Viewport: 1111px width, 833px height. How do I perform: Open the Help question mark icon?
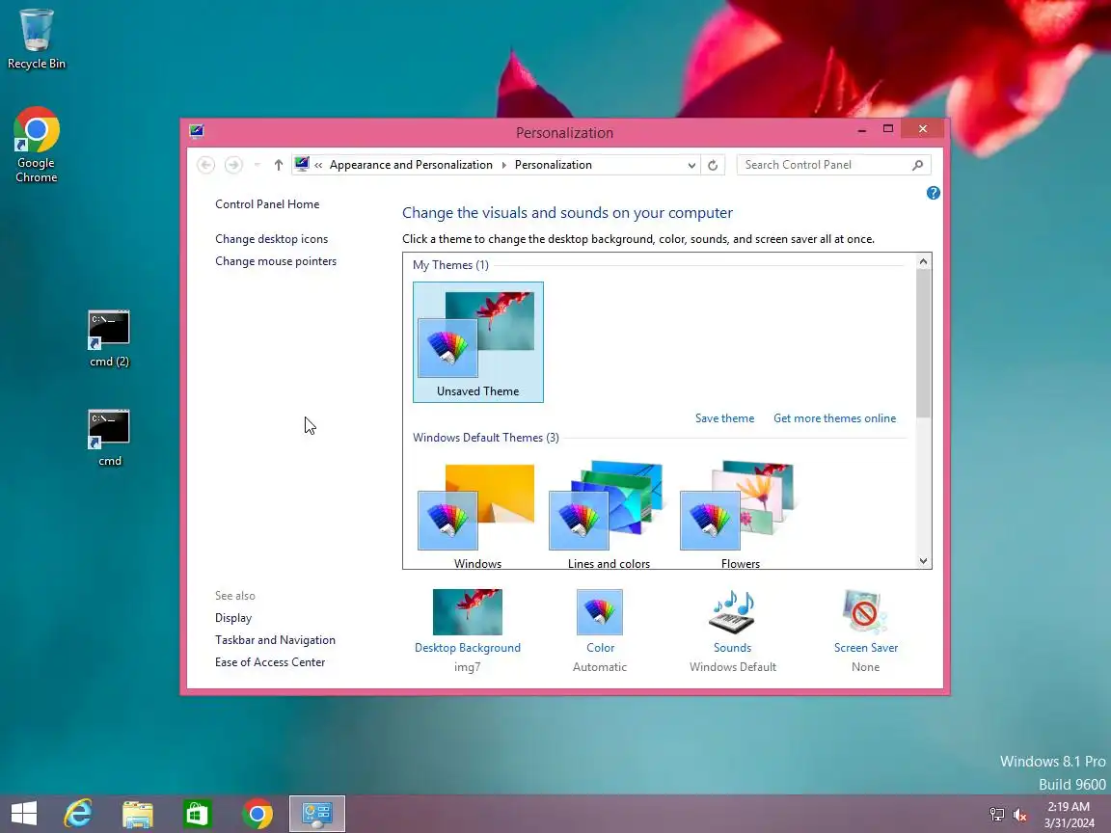click(x=934, y=193)
